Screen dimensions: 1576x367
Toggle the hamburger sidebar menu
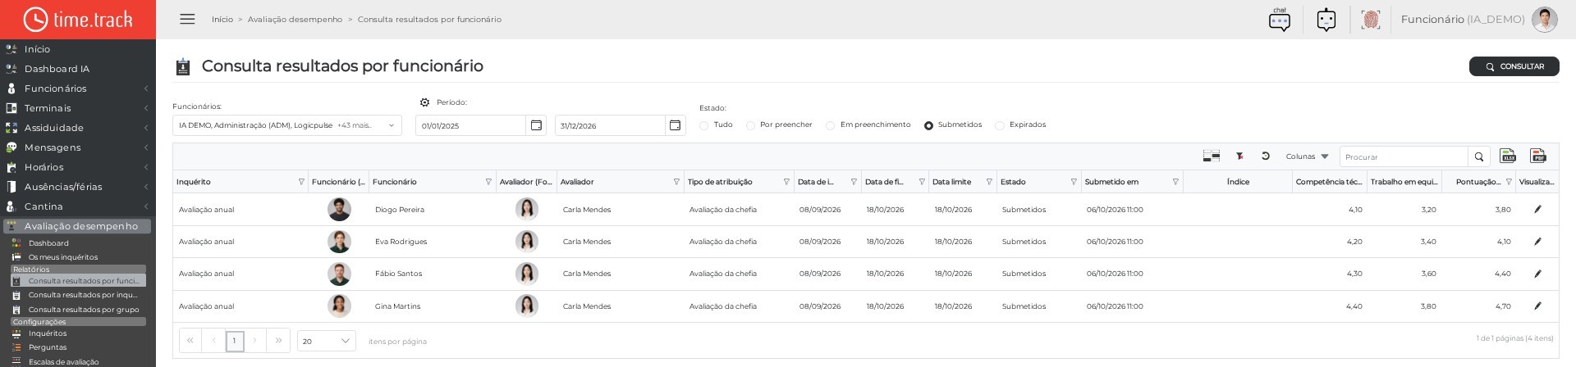click(187, 19)
